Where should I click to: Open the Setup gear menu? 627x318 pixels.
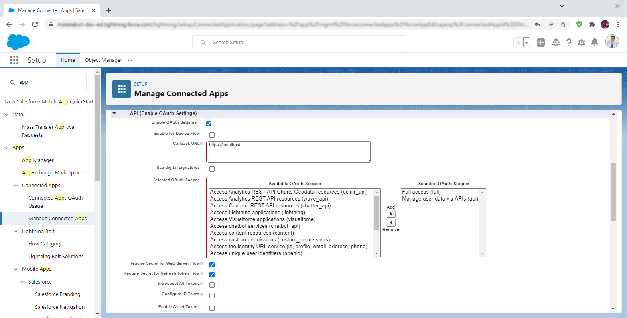click(x=581, y=43)
